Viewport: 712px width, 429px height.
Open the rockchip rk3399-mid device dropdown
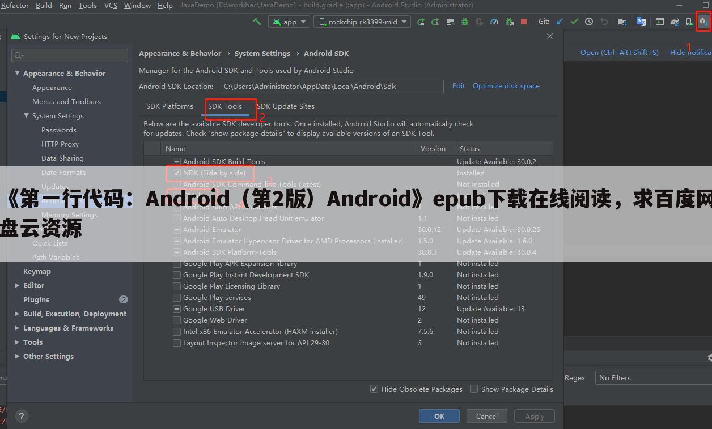(362, 22)
